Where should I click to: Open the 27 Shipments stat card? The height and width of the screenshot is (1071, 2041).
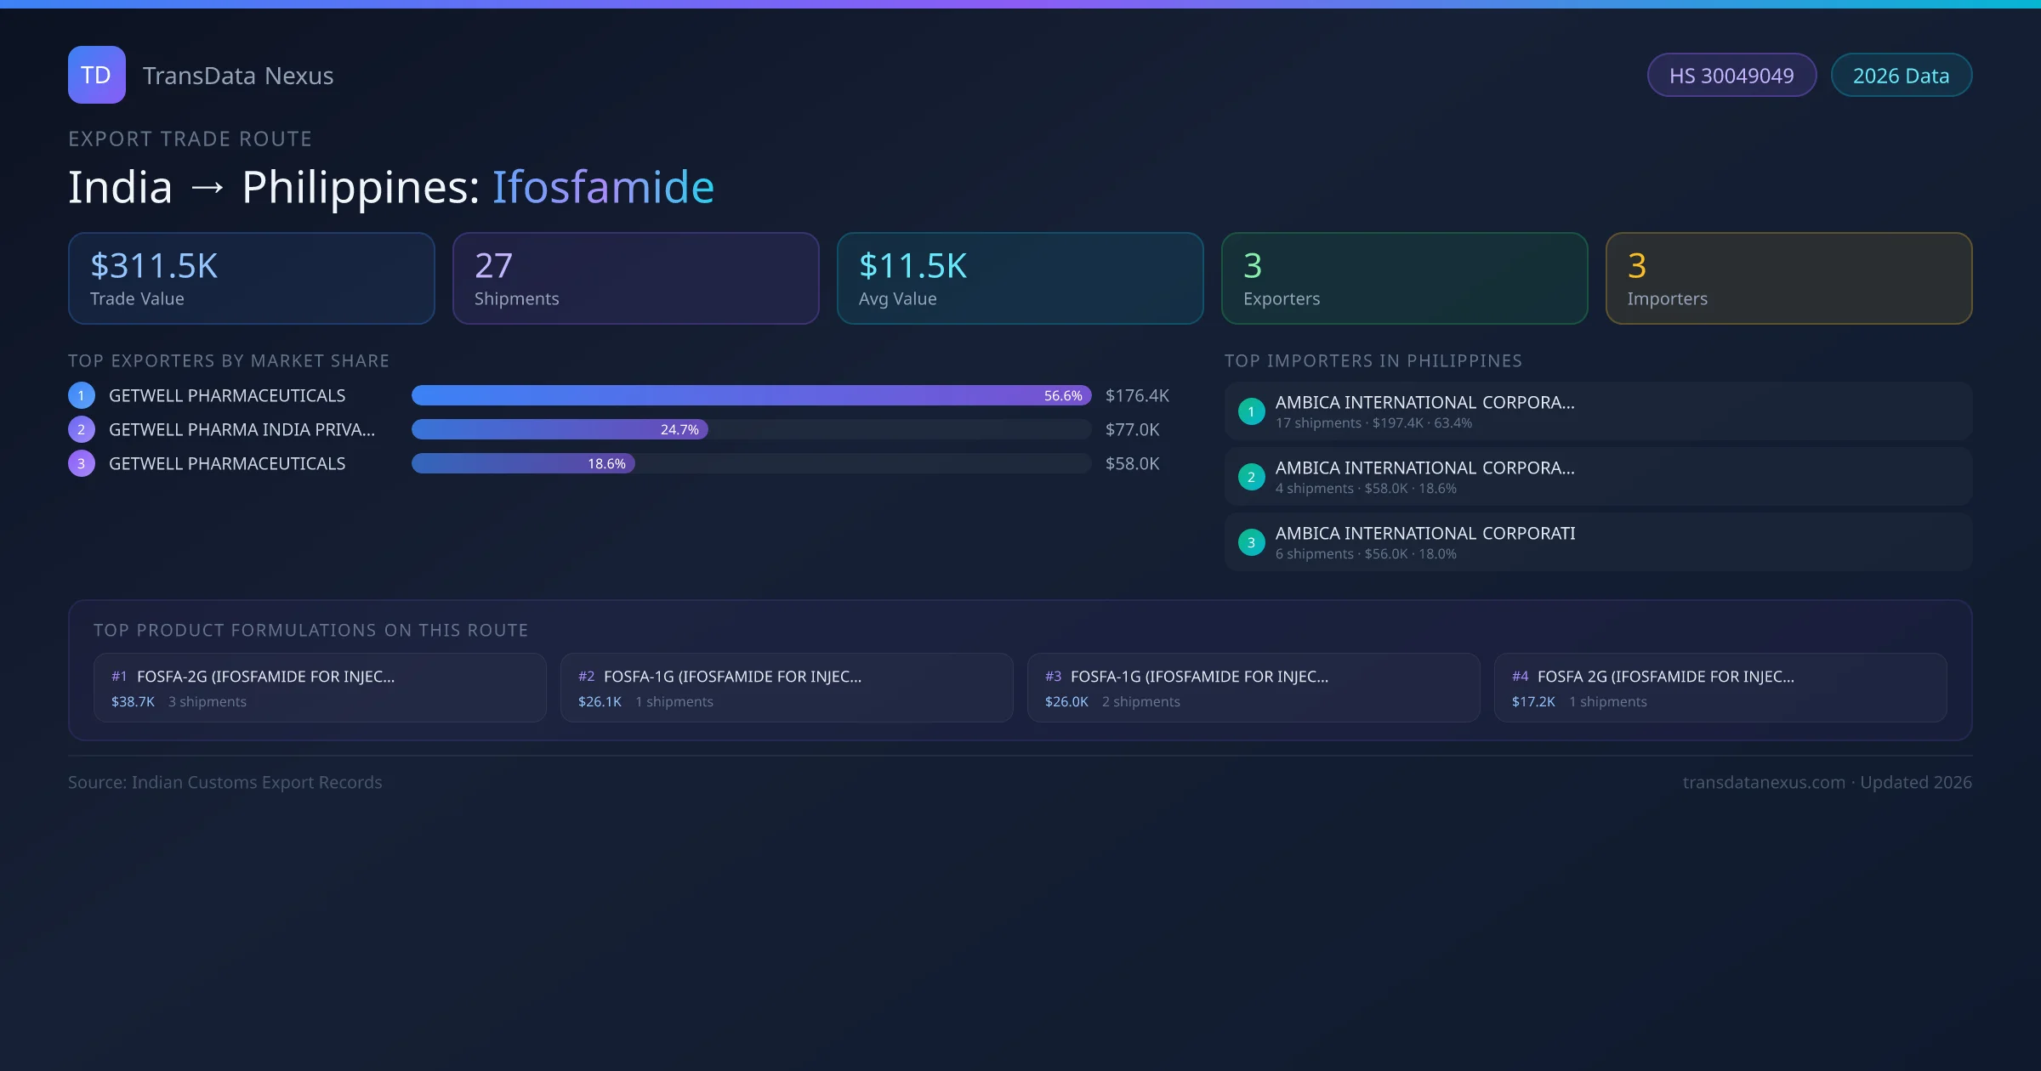pos(635,278)
